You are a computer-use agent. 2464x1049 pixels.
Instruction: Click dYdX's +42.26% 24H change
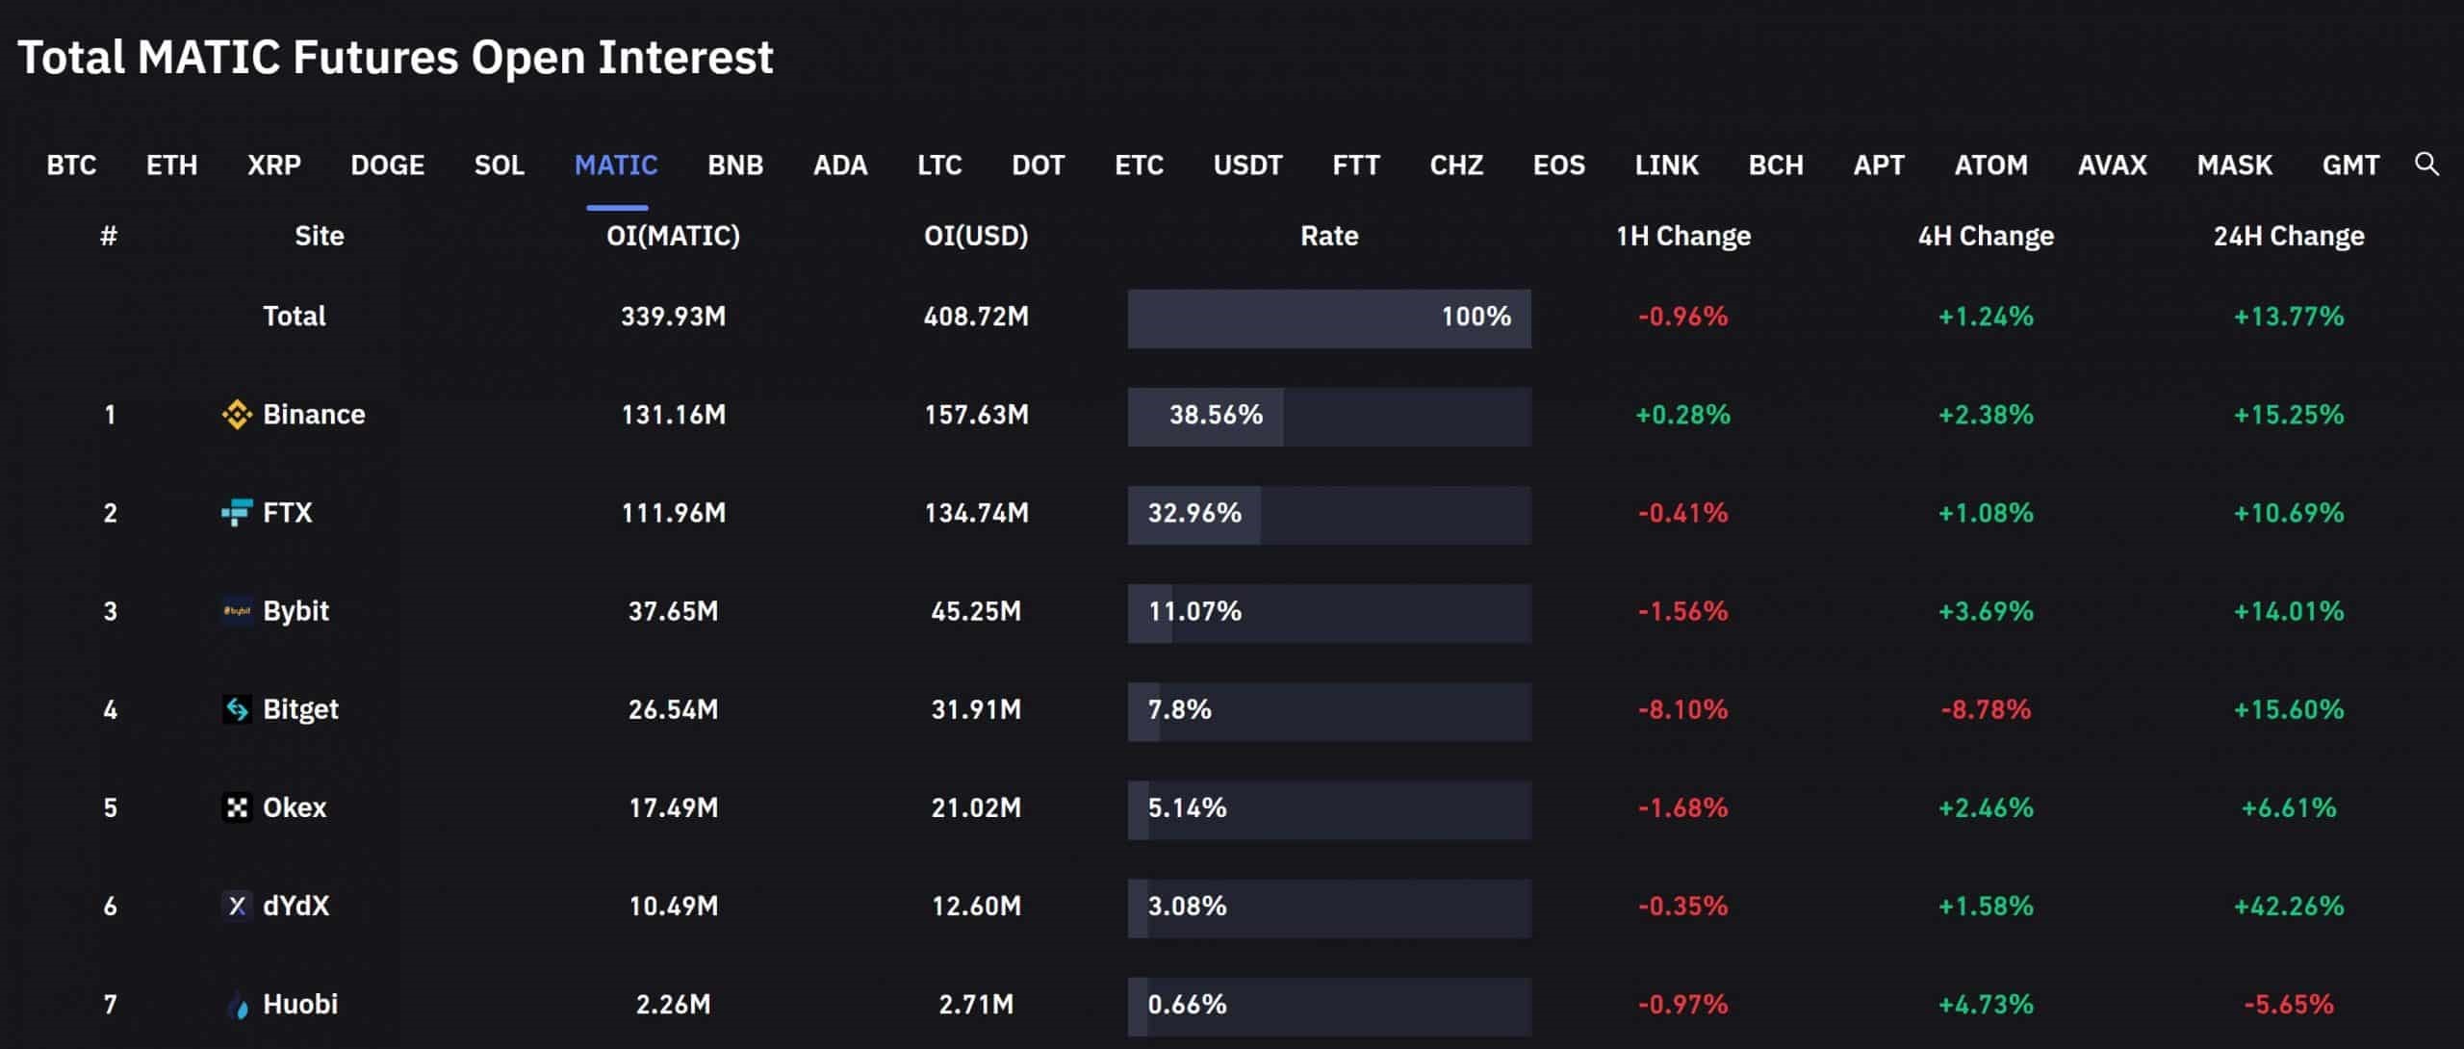pyautogui.click(x=2289, y=906)
